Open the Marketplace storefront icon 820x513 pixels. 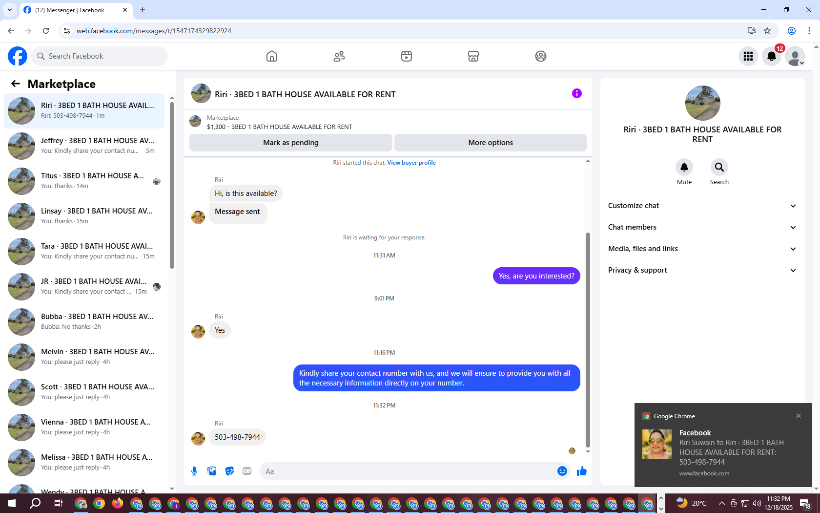[x=473, y=56]
